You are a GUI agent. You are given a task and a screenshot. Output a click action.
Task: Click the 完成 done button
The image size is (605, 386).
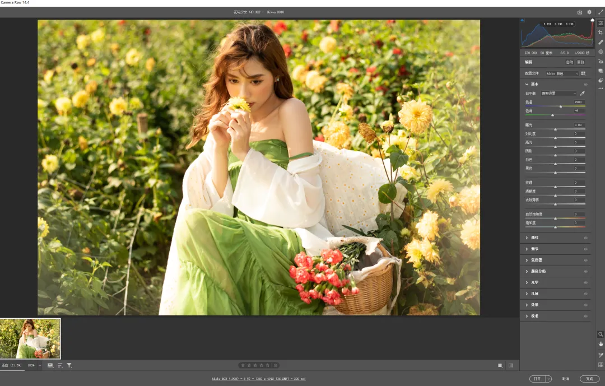[x=589, y=379]
